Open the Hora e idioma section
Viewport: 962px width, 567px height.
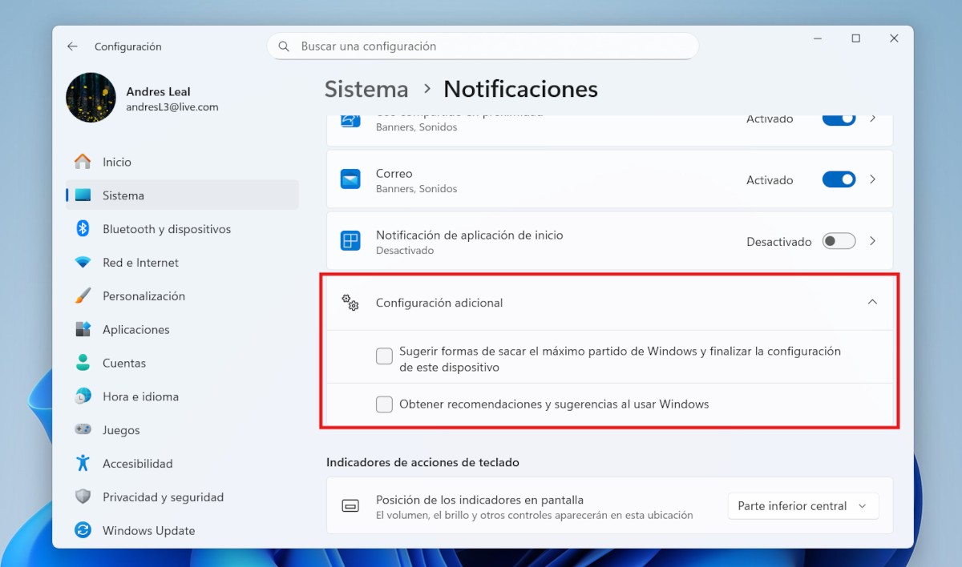140,396
